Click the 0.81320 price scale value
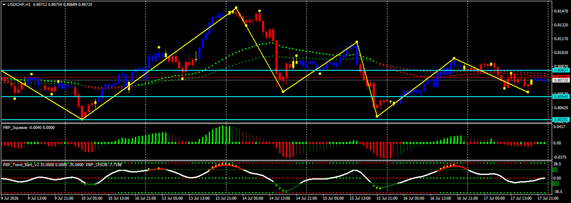This screenshot has width=571, height=203. click(561, 25)
